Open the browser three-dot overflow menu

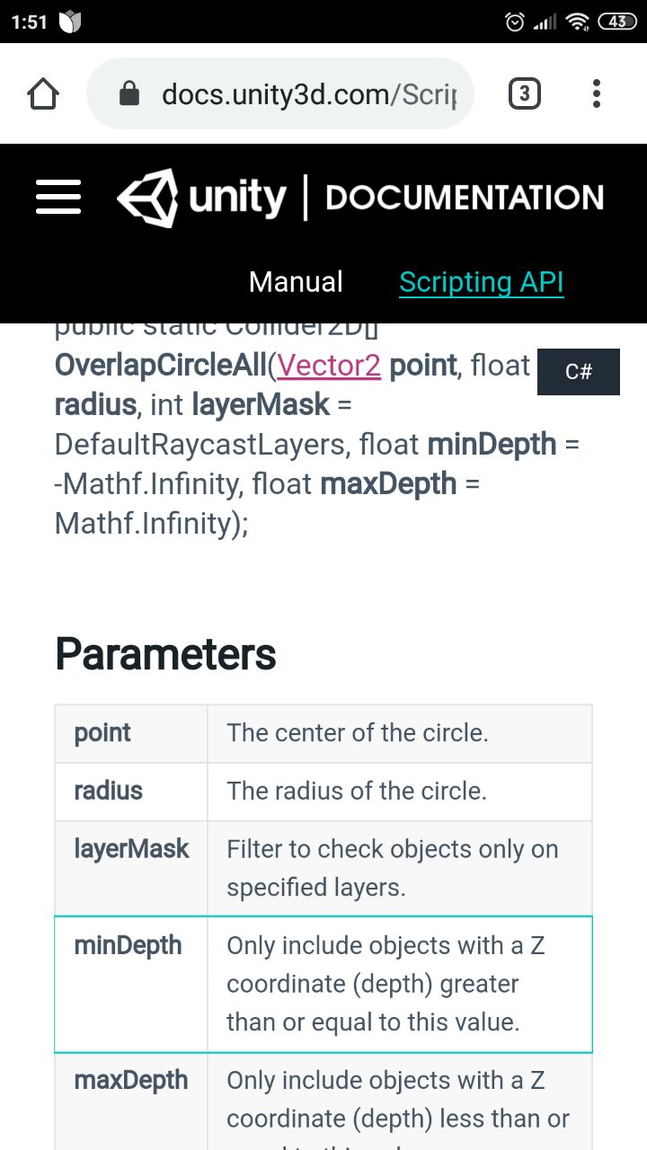(x=597, y=93)
